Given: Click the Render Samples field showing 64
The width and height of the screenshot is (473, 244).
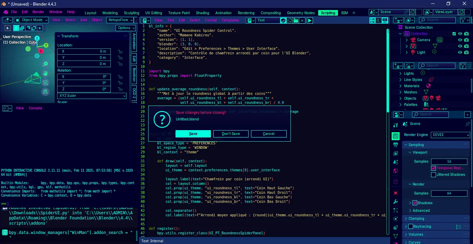Looking at the screenshot, I should click(x=449, y=193).
